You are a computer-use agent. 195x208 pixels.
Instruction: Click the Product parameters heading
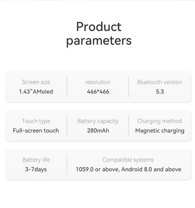[99, 34]
